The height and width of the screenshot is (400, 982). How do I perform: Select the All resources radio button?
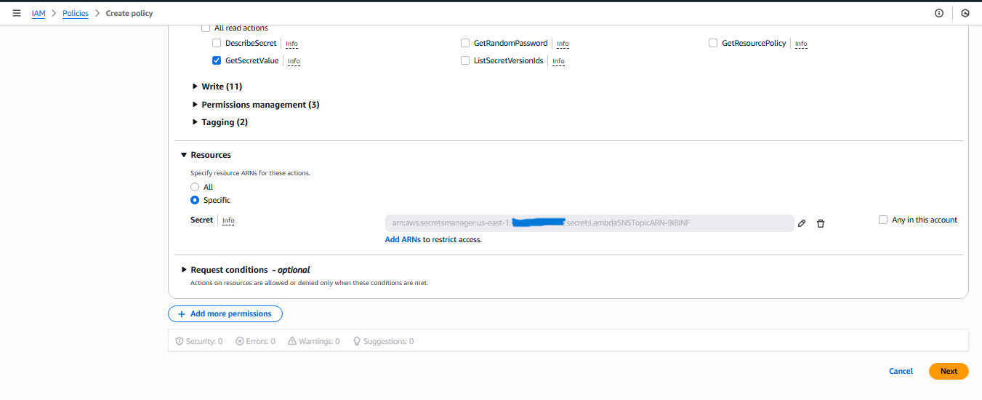[x=195, y=187]
